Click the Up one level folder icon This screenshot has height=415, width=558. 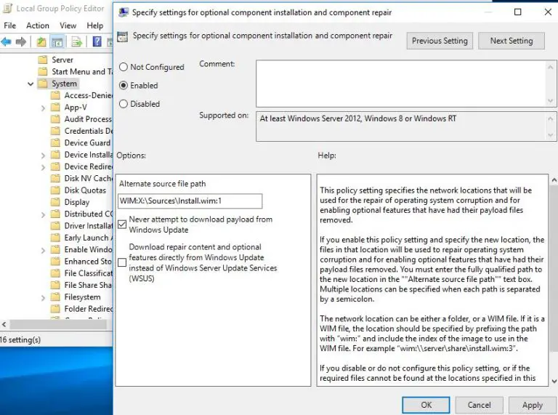[41, 42]
